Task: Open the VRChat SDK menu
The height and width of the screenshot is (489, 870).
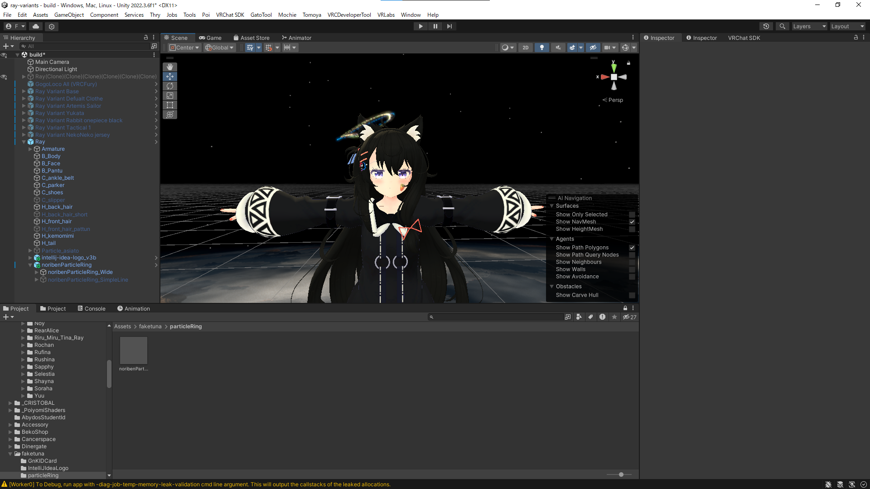Action: click(x=230, y=14)
